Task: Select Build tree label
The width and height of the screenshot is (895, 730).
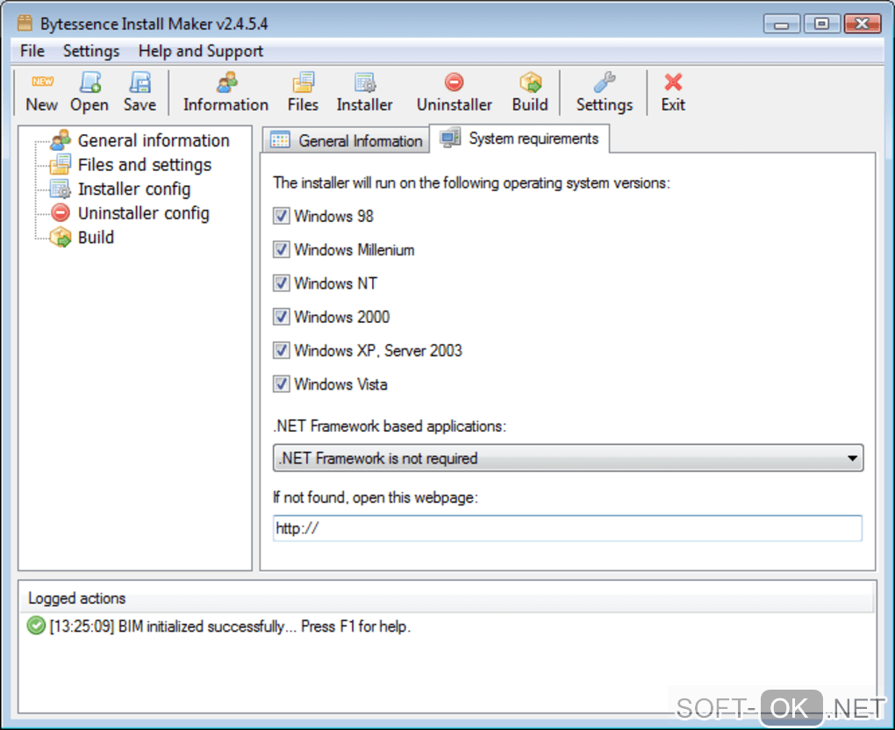Action: coord(96,237)
